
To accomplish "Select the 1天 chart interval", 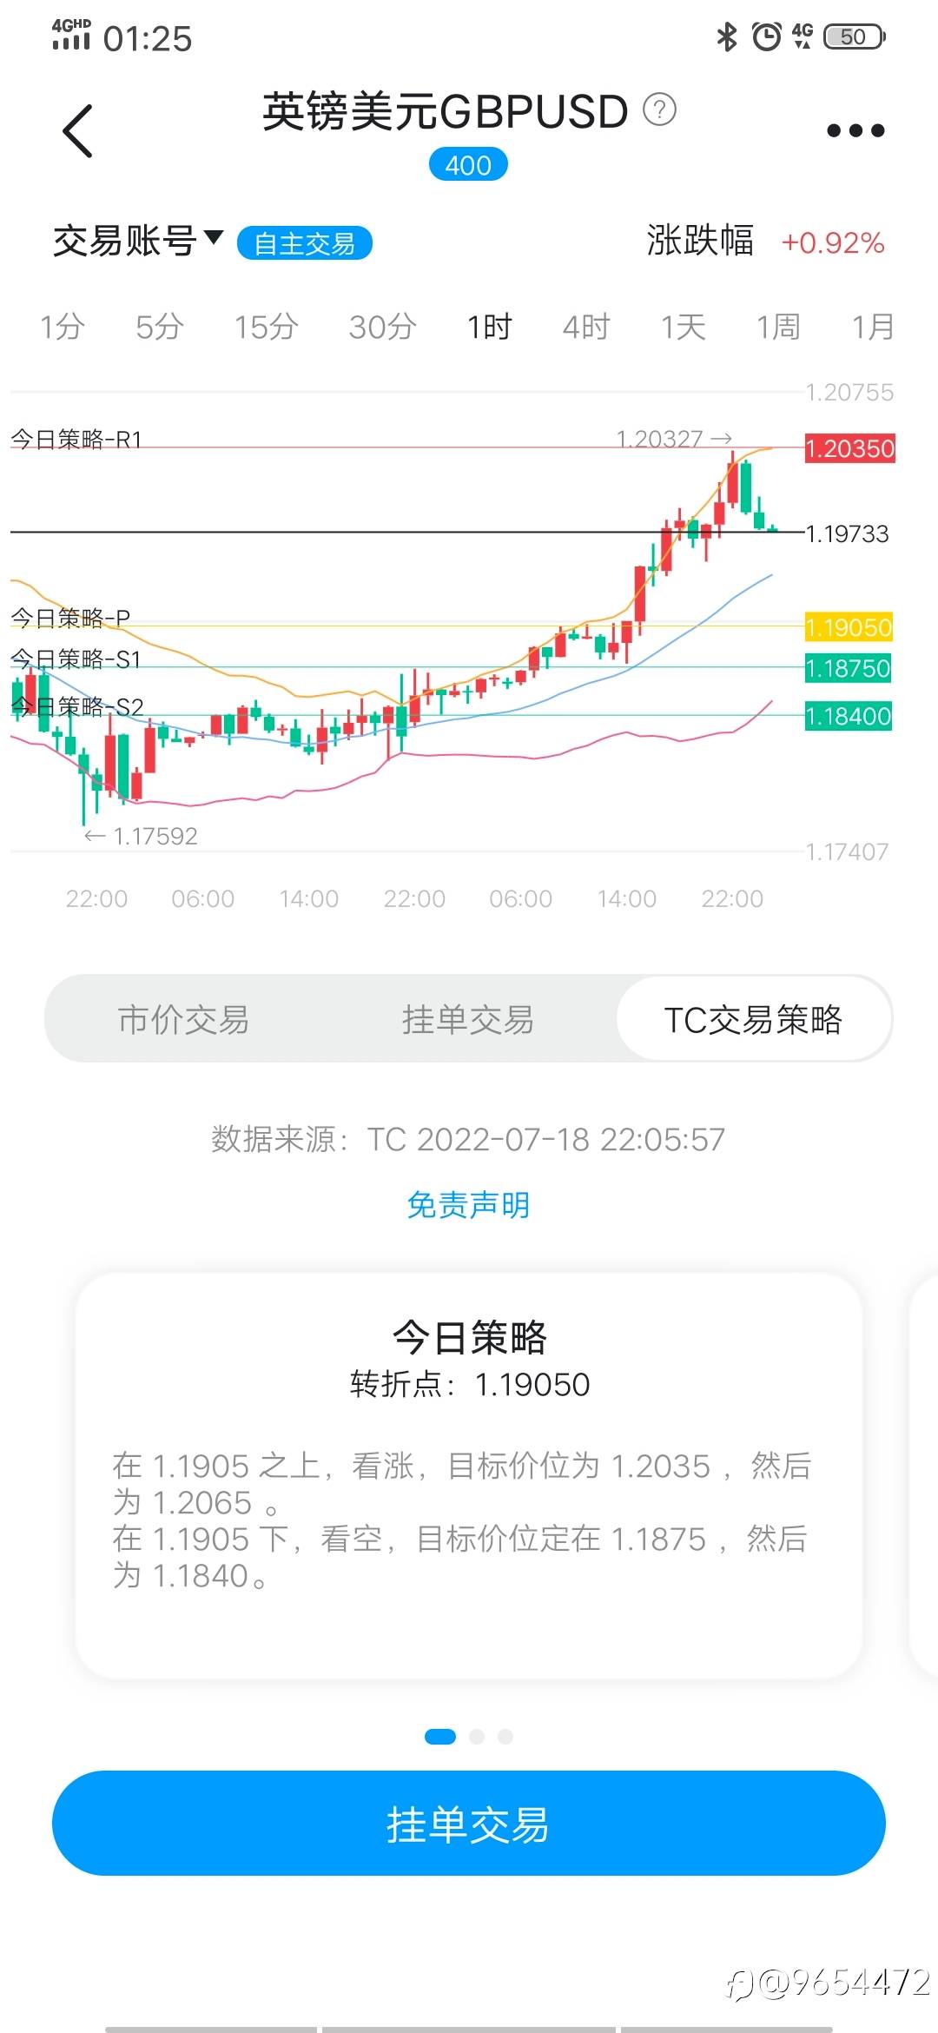I will 684,327.
